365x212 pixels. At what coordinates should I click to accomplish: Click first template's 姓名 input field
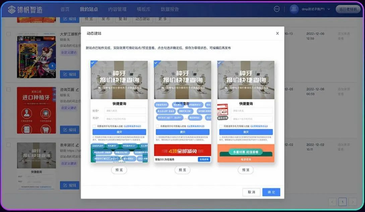(x=125, y=111)
